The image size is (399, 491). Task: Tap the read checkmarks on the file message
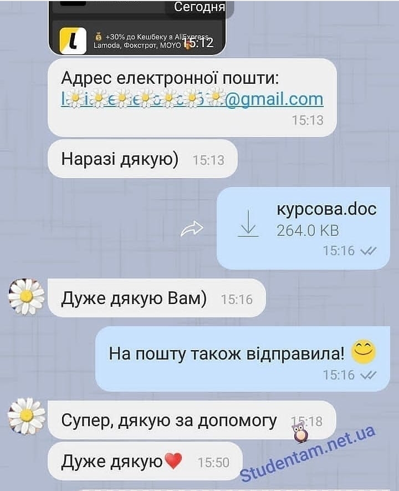[x=369, y=251]
